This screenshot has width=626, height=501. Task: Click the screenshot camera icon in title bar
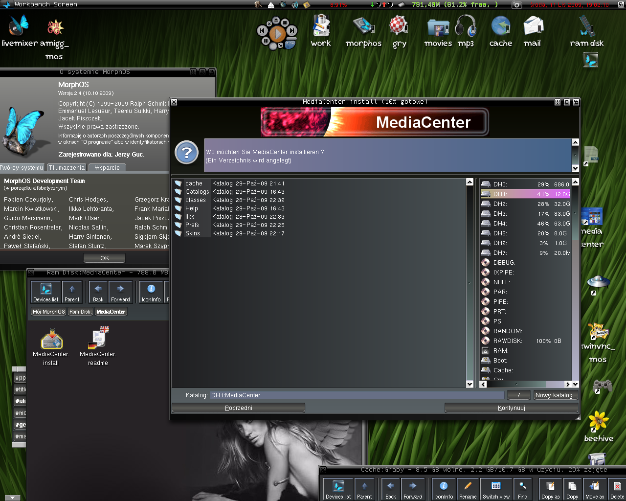[x=517, y=4]
